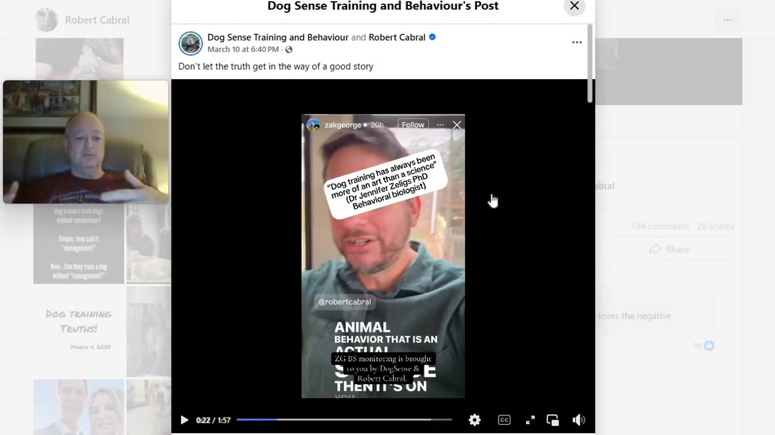Click the Follow button on zakgeorge story
The height and width of the screenshot is (435, 775).
(x=413, y=125)
